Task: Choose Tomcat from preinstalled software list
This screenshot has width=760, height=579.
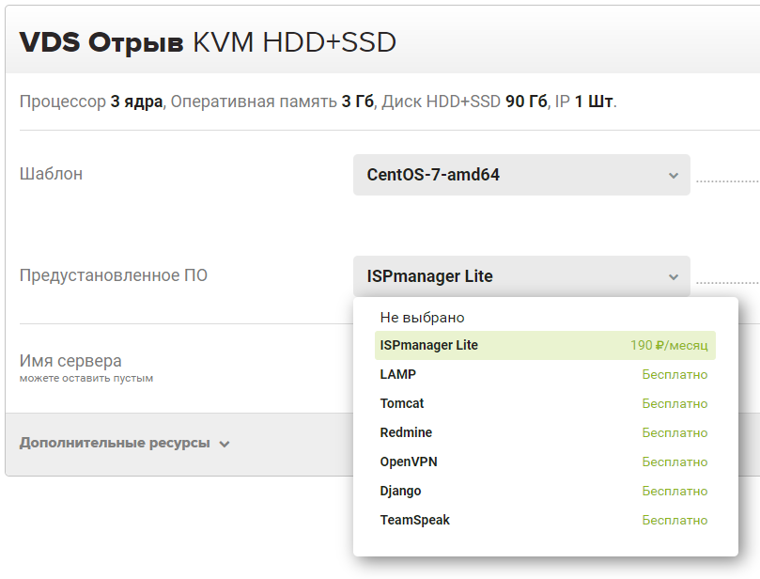Action: [x=545, y=403]
